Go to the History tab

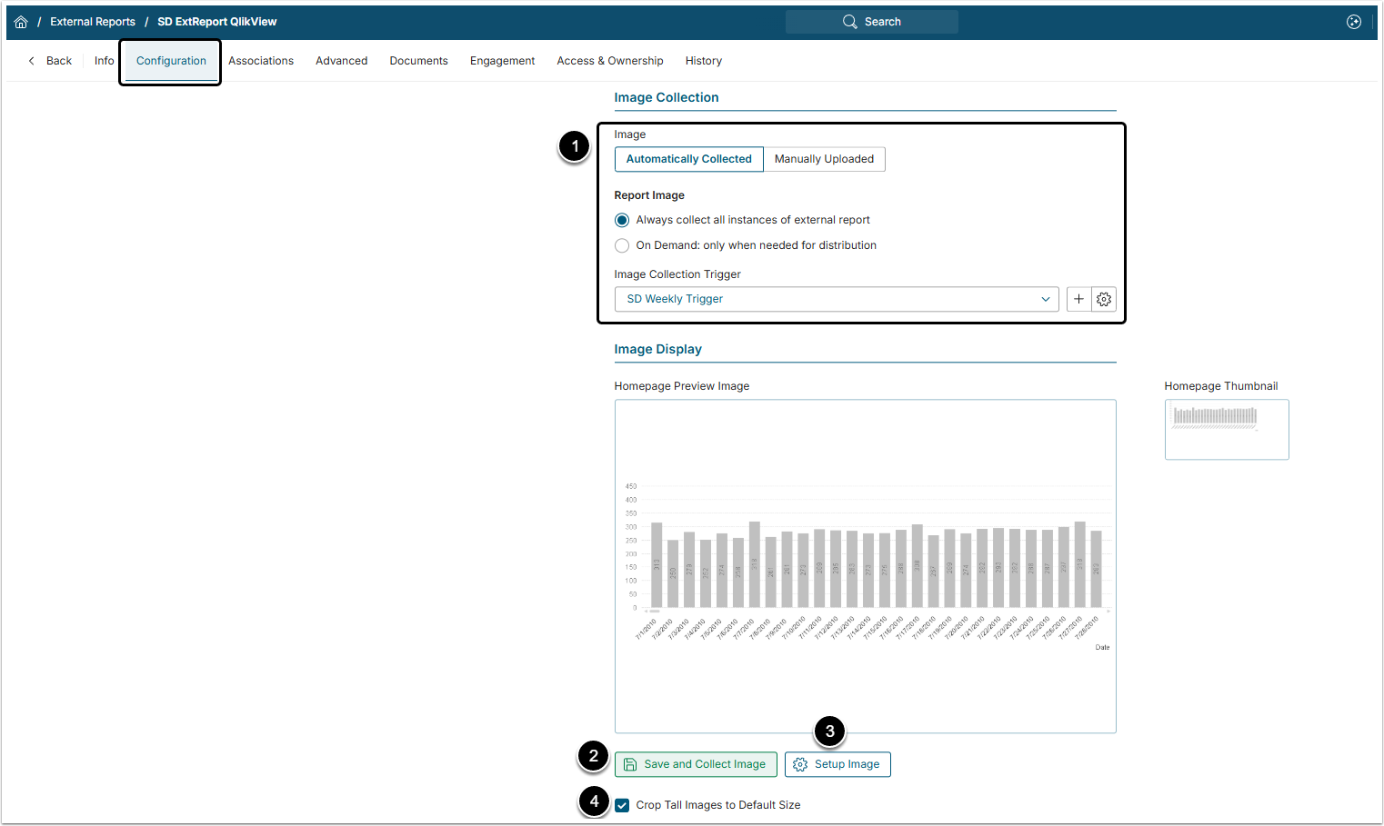tap(703, 61)
